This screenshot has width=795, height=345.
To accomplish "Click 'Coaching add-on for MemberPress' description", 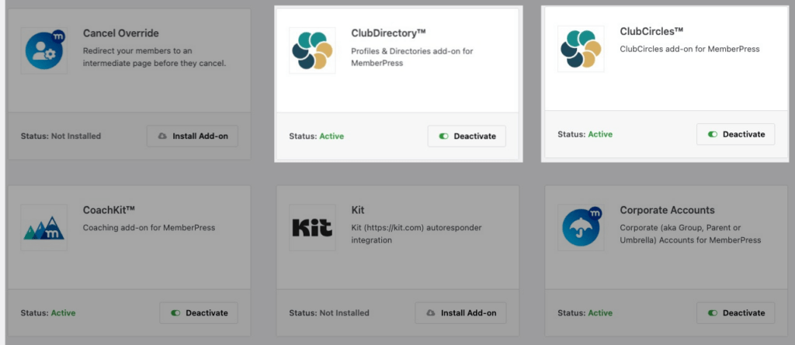I will coord(149,228).
